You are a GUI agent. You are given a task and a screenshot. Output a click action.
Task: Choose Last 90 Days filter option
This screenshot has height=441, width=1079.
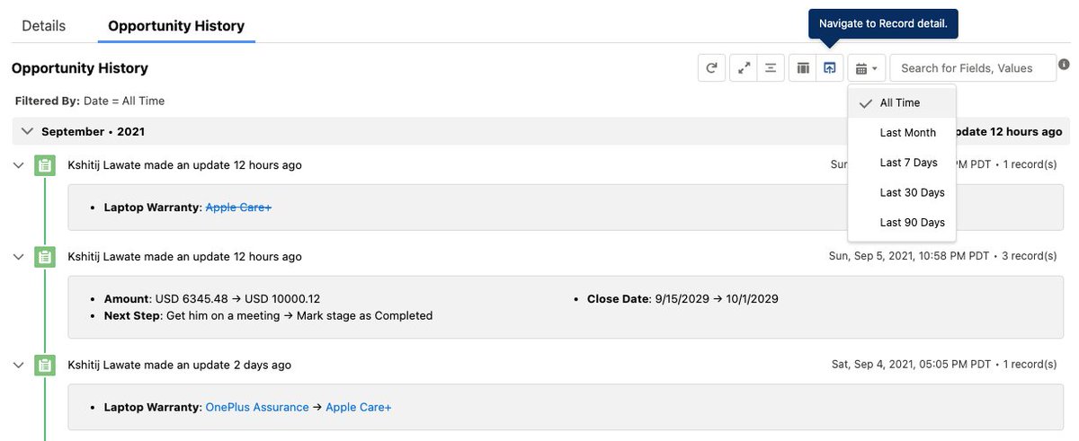coord(902,222)
